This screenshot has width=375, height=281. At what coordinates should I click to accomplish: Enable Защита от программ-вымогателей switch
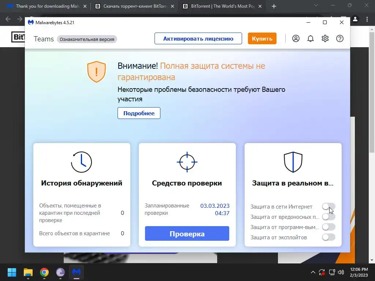[328, 227]
